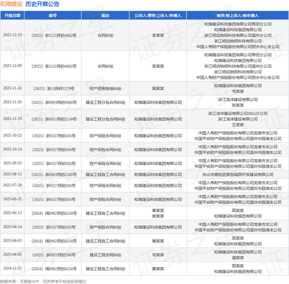
Task: Click 黄某某 in 2024-12-25 row
Action: coord(158,269)
